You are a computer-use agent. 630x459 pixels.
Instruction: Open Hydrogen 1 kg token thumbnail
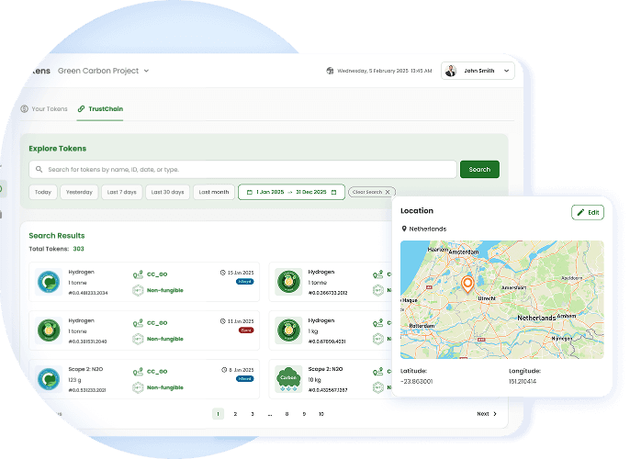click(x=288, y=330)
